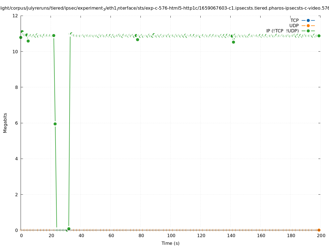329x247 pixels.
Task: Click the green dip point near 77 seconds
Action: point(137,40)
